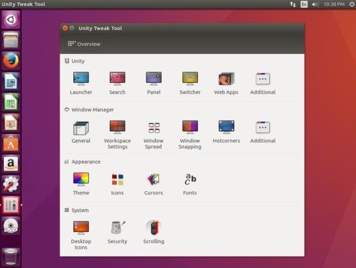This screenshot has height=268, width=356.
Task: Launch Firefox from the launcher
Action: coord(11,61)
